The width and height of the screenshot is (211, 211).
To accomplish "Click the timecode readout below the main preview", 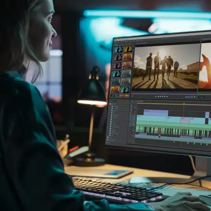I will tap(189, 97).
